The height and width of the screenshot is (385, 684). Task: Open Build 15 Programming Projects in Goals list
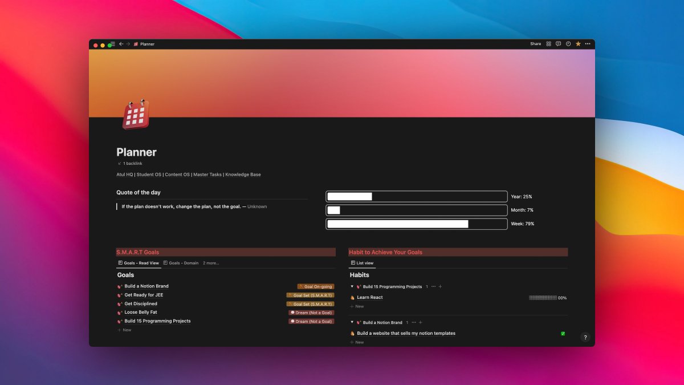(x=157, y=321)
